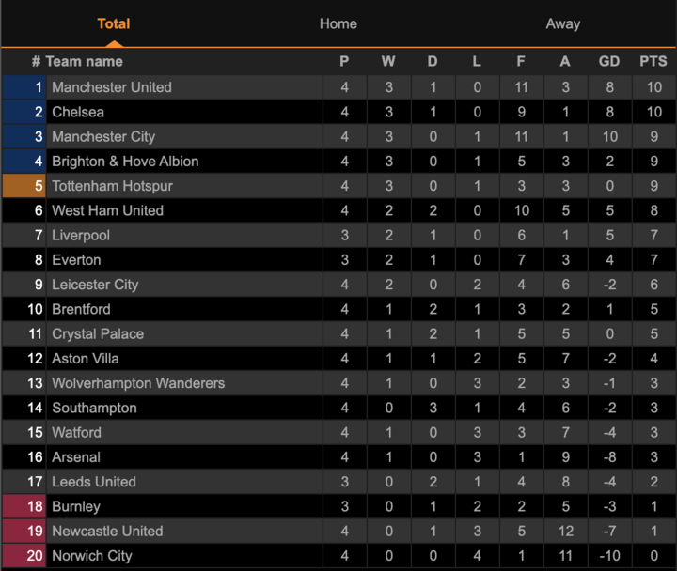
Task: Open the Newcastle United team link
Action: [107, 531]
